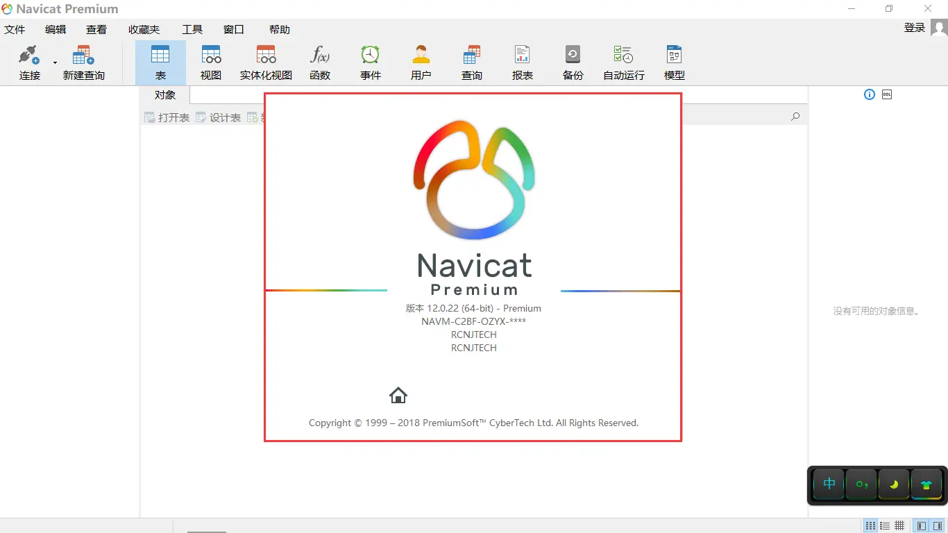Image resolution: width=948 pixels, height=533 pixels.
Task: Click the 登录 (Sign in) link
Action: click(x=915, y=28)
